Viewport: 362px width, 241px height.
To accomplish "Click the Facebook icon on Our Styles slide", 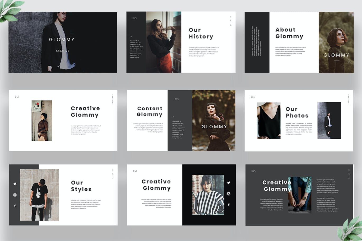I will point(15,205).
